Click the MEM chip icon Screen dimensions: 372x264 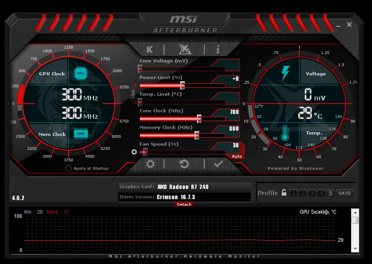point(81,134)
